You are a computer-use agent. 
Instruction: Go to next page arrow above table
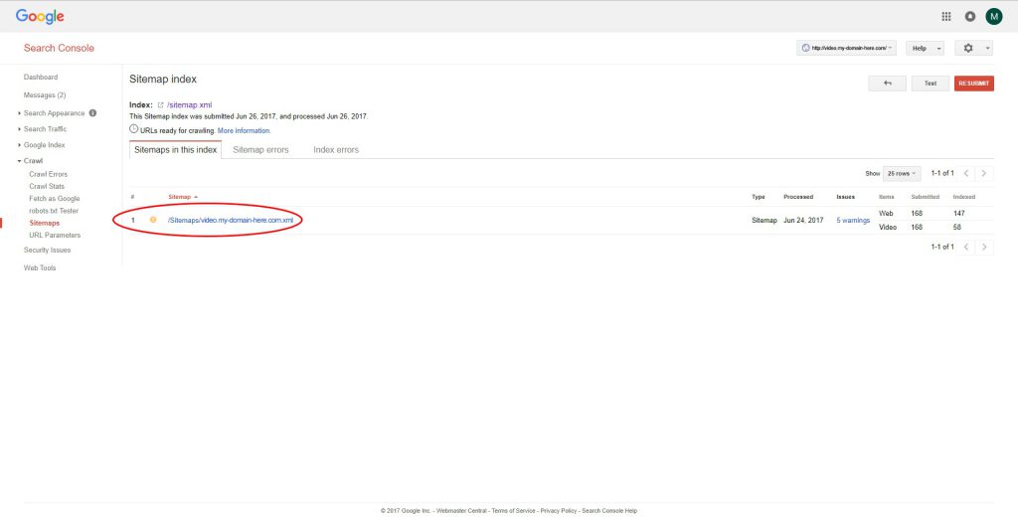984,173
